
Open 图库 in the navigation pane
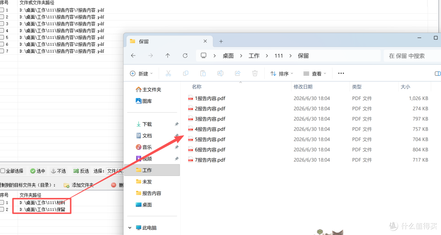(144, 101)
